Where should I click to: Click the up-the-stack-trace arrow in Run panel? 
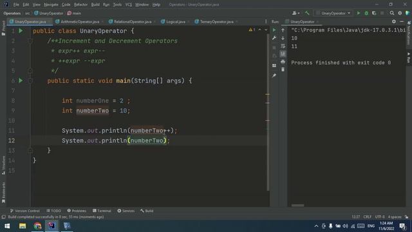coord(283,30)
